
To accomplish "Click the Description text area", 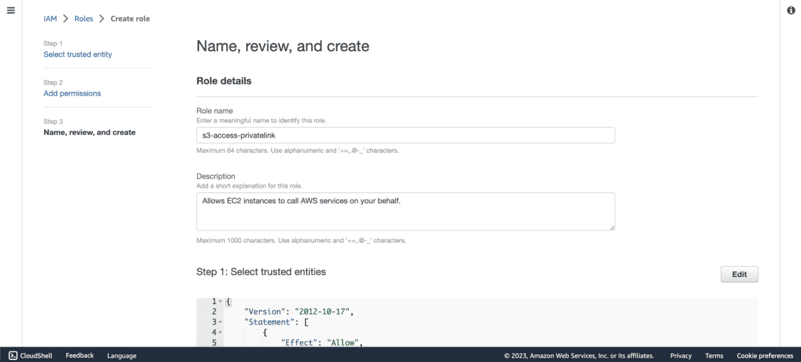I will pos(406,211).
